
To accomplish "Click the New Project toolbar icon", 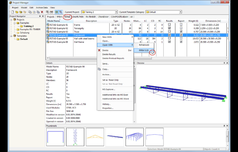I will tap(13, 12).
